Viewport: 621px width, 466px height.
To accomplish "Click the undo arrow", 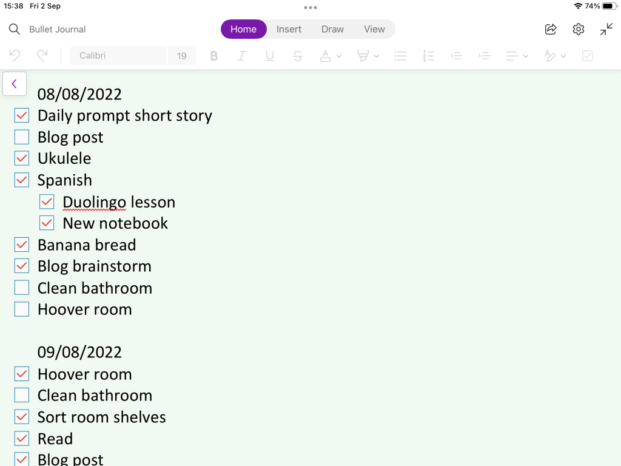I will (x=15, y=56).
